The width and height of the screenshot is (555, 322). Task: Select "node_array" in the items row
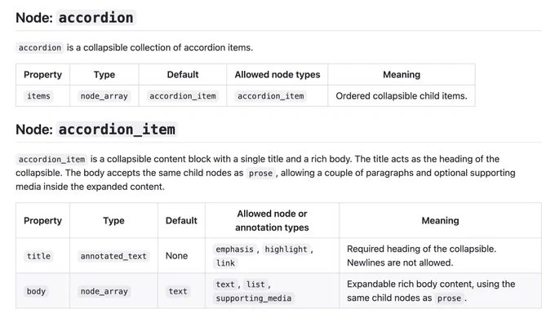pos(104,96)
